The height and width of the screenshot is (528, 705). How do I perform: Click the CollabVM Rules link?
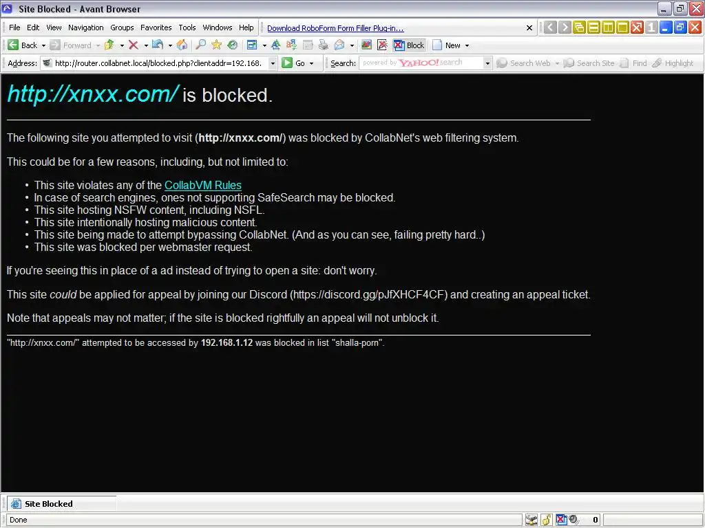[x=203, y=186]
